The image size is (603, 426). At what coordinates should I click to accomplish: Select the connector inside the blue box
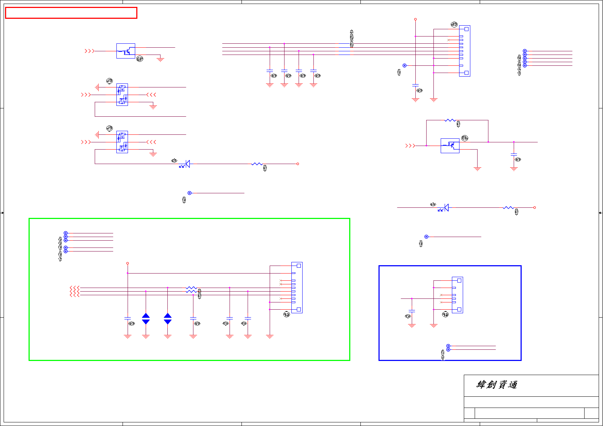click(x=457, y=295)
